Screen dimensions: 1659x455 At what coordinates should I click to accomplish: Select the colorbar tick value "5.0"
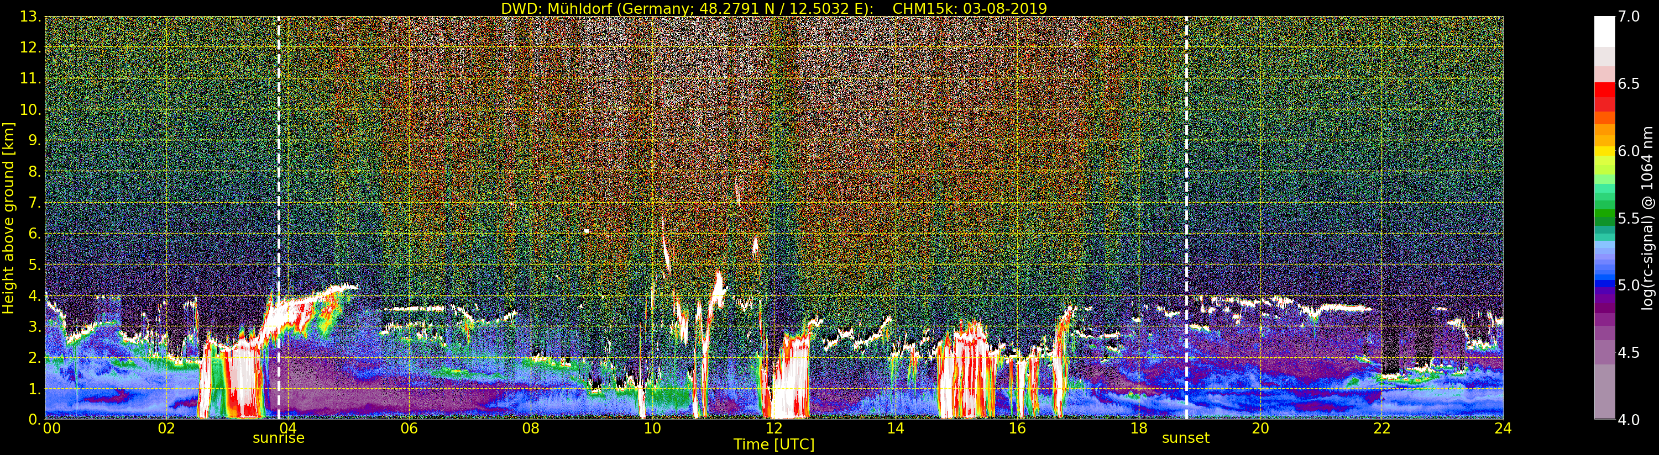(x=1629, y=285)
